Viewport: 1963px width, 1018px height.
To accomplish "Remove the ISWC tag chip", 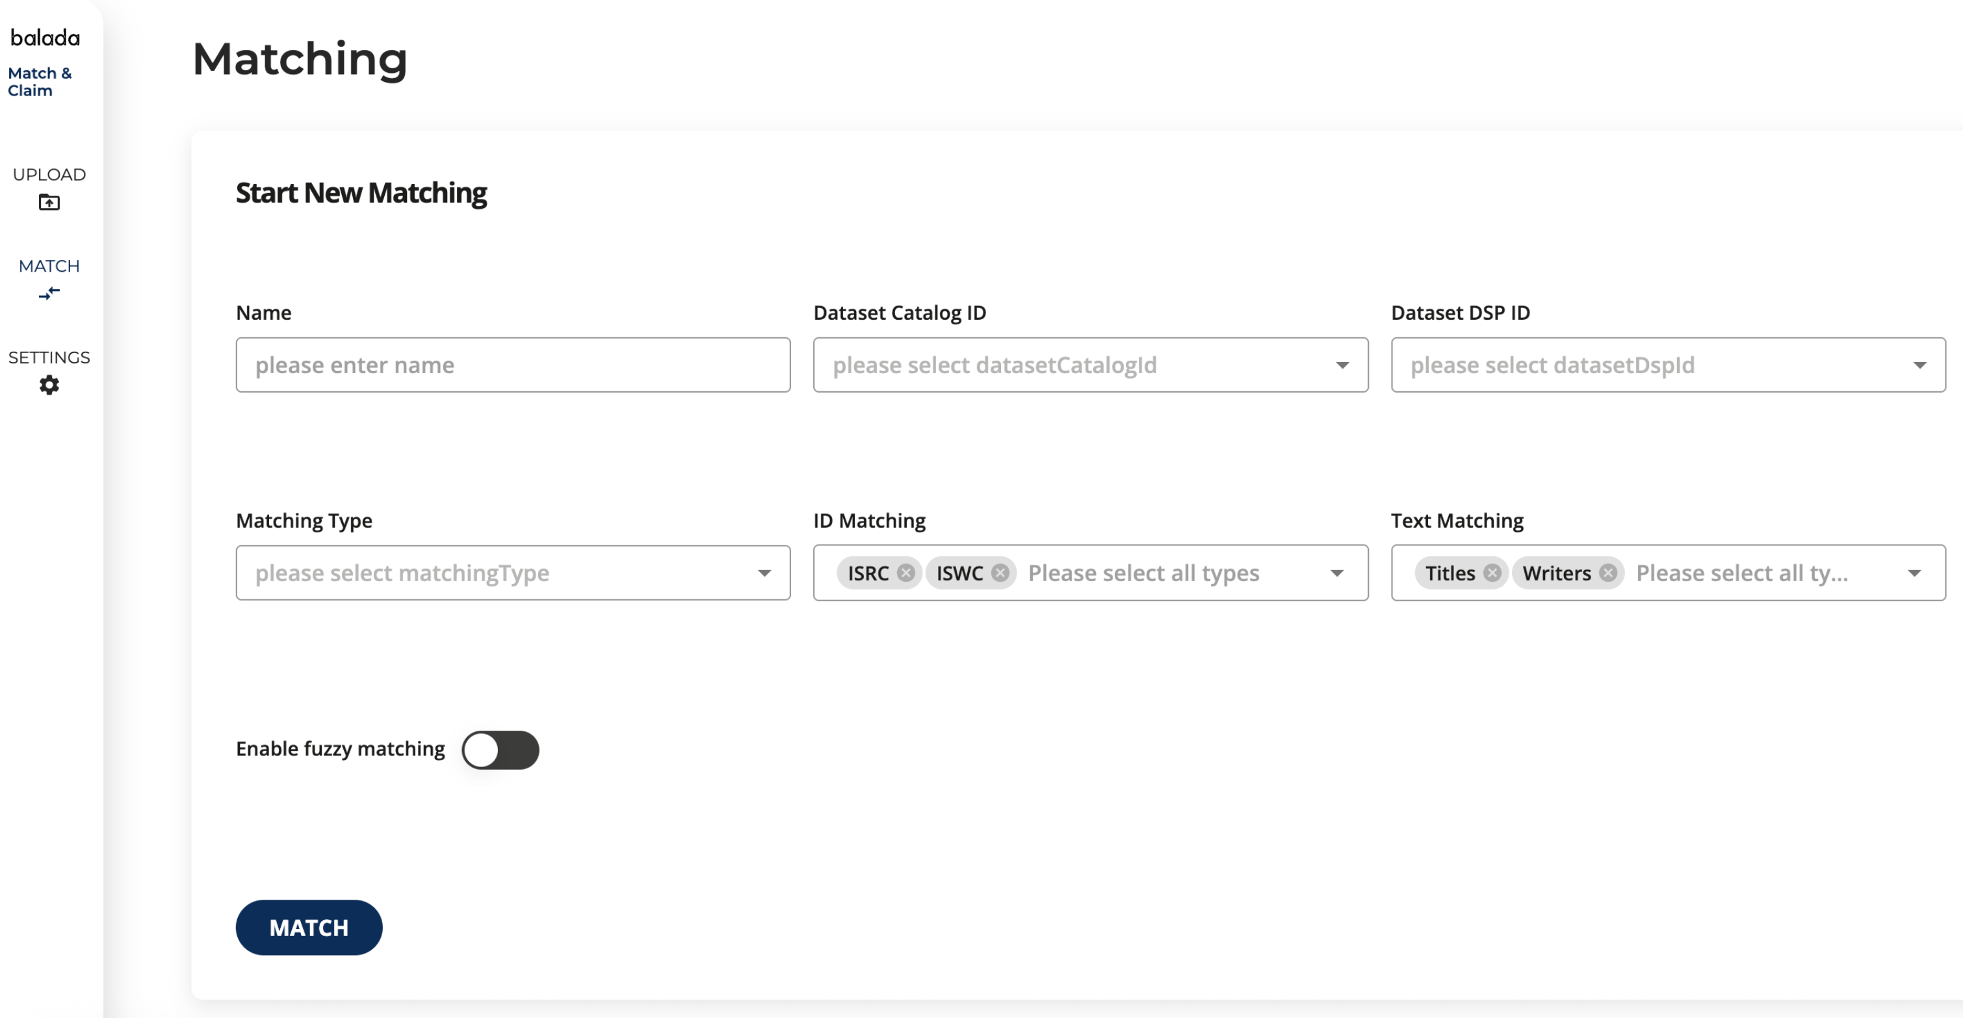I will point(1000,573).
